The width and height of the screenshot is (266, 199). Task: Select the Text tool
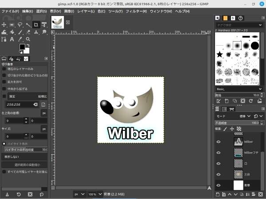coord(12,39)
